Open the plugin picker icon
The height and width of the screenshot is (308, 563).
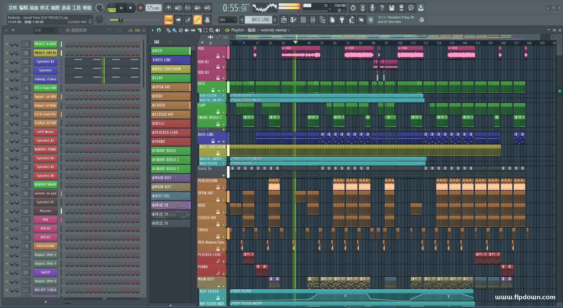(342, 20)
